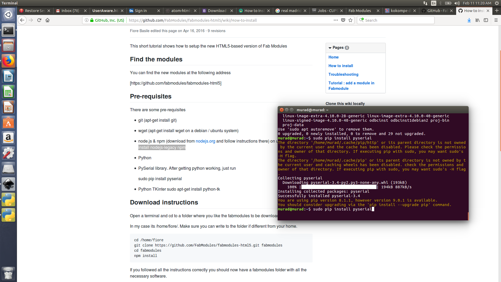Open the Firefox downloads panel

click(469, 20)
